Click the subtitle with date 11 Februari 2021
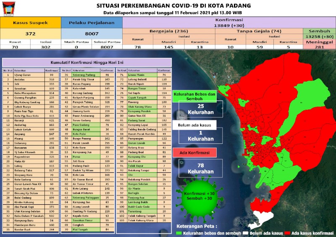 tap(173, 13)
